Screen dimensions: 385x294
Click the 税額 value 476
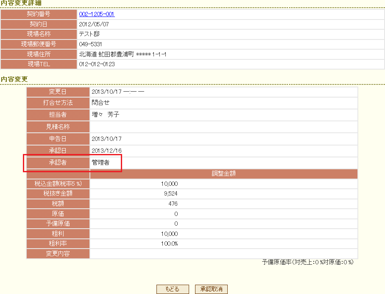[x=173, y=204]
